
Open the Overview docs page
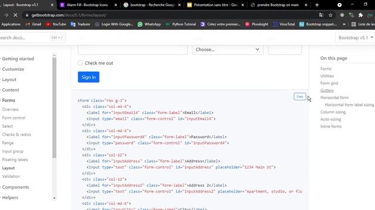11,109
